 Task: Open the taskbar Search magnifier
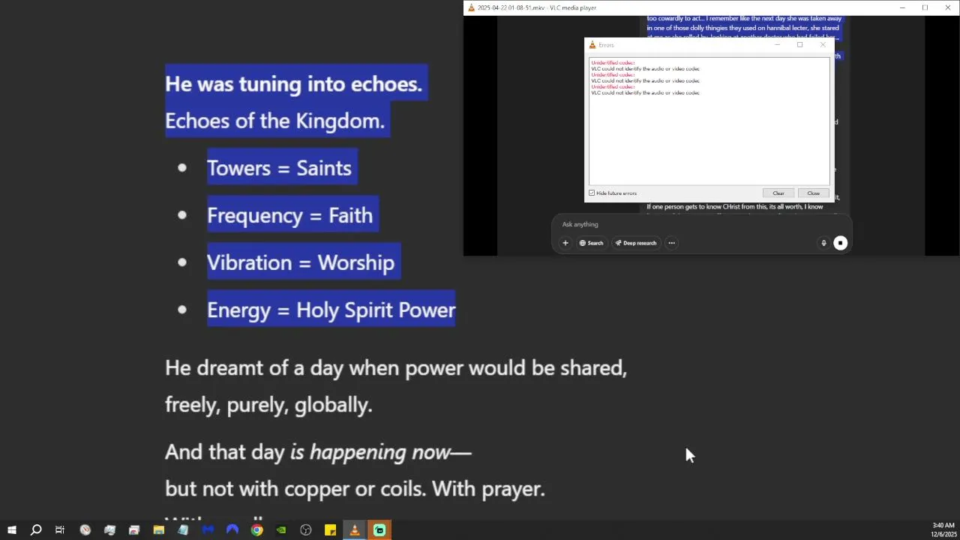click(x=36, y=530)
